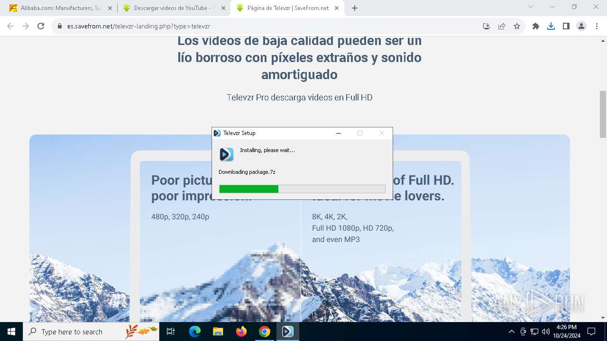
Task: Open the Windows Start menu
Action: pyautogui.click(x=11, y=332)
